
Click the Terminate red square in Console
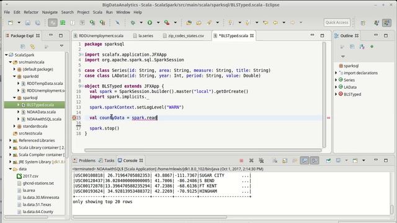[241, 160]
